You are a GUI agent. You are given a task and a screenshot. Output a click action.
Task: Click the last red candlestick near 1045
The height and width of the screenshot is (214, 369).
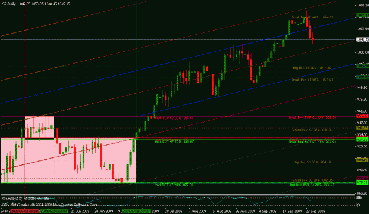pyautogui.click(x=312, y=39)
